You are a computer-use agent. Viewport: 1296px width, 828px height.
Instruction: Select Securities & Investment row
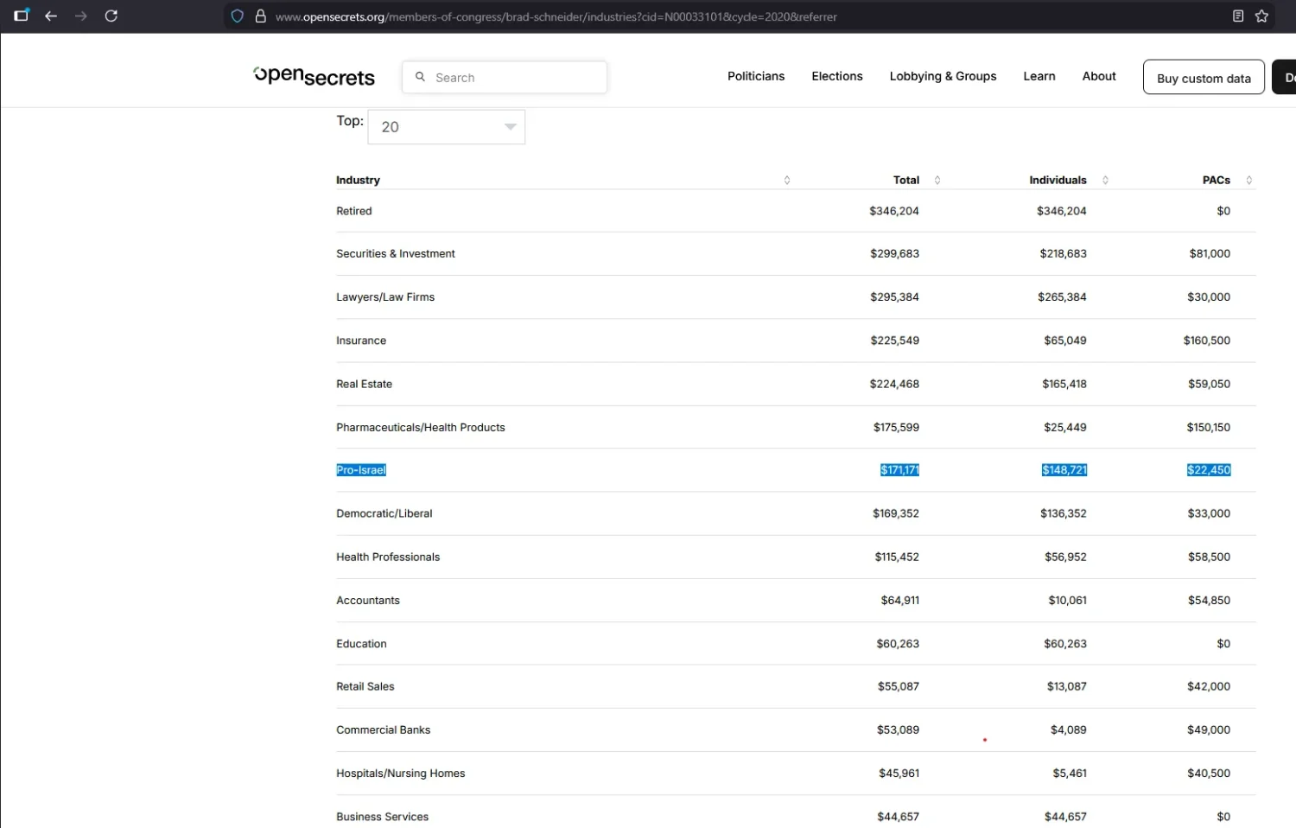(x=796, y=254)
